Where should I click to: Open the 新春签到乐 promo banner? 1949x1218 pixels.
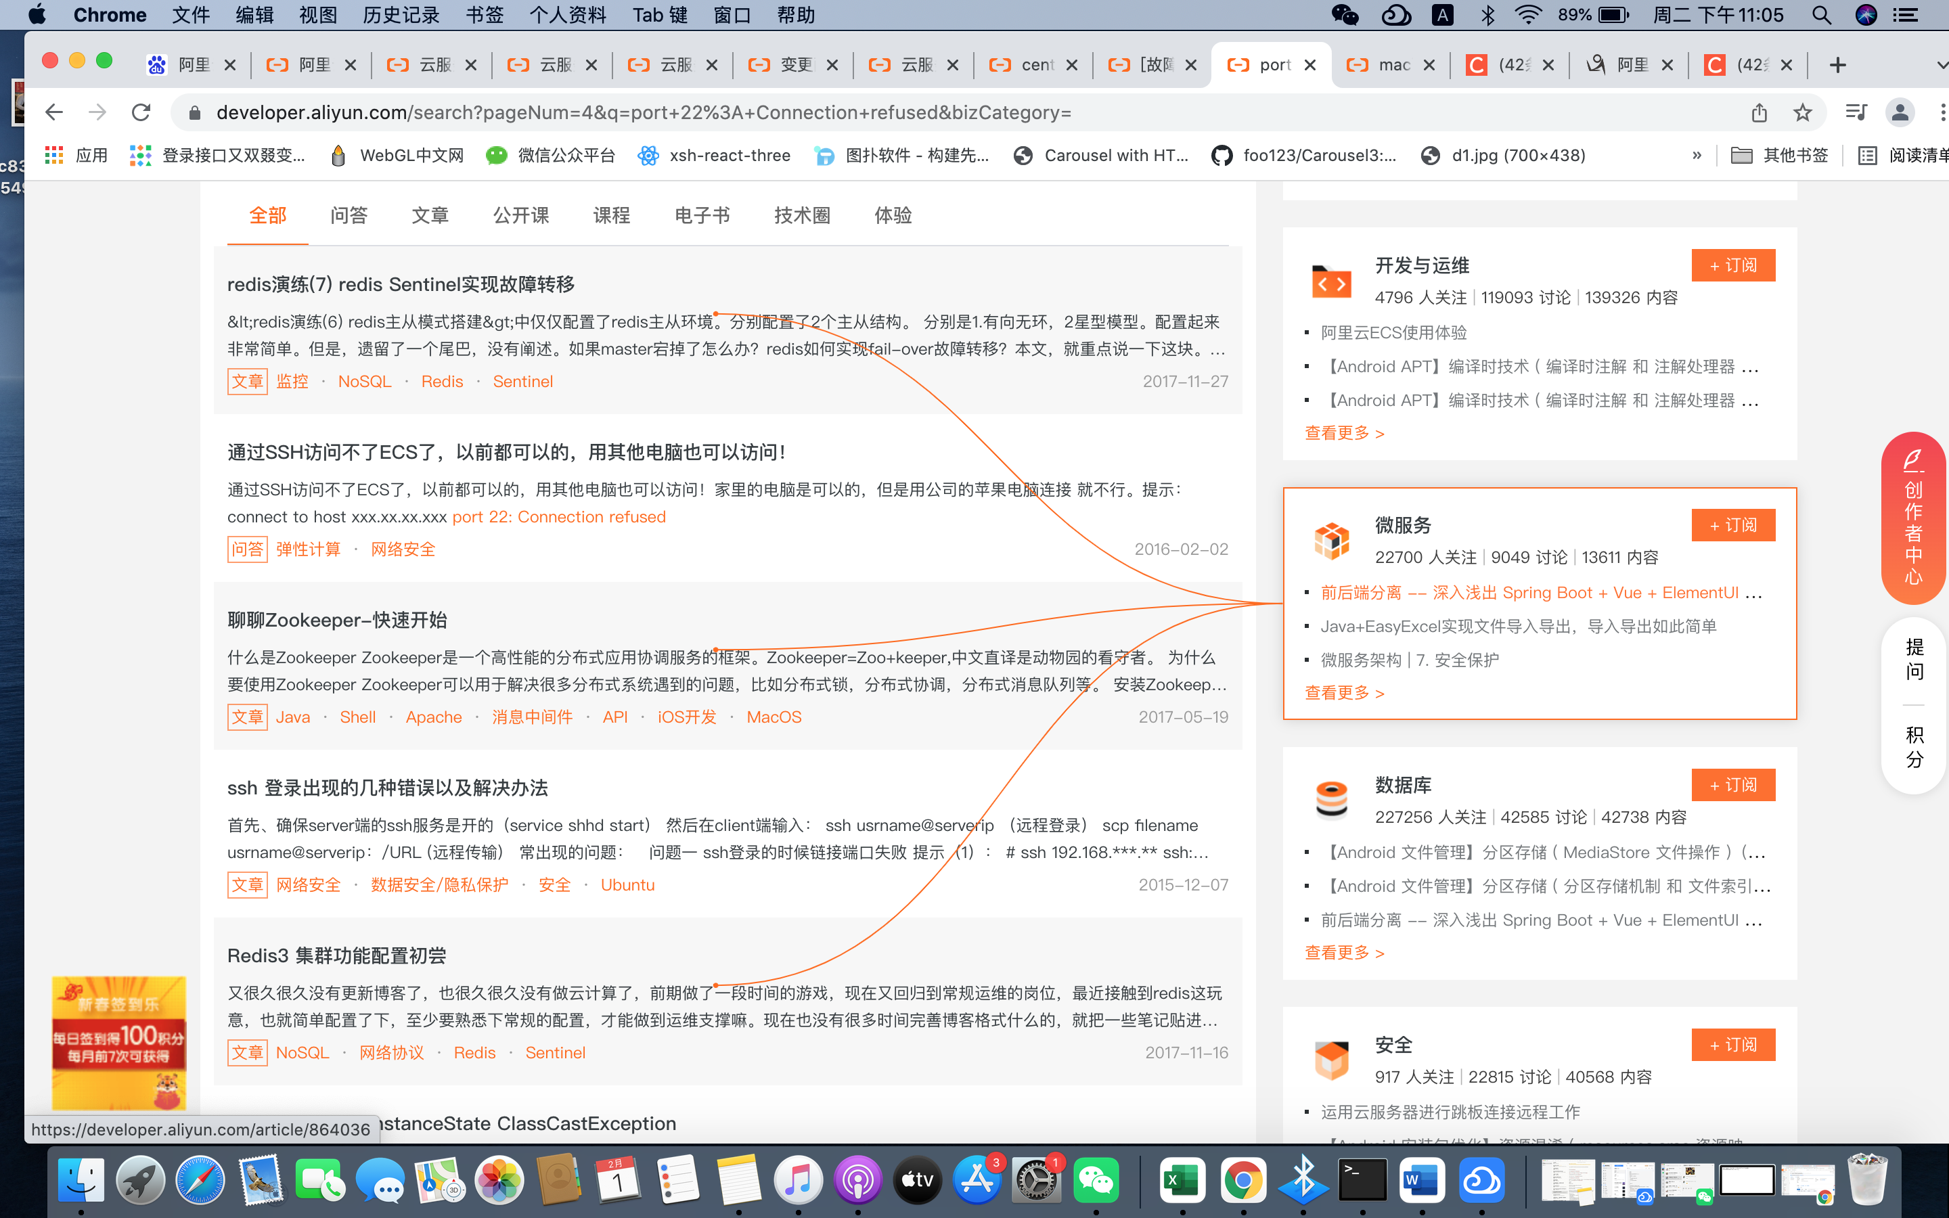coord(119,1044)
